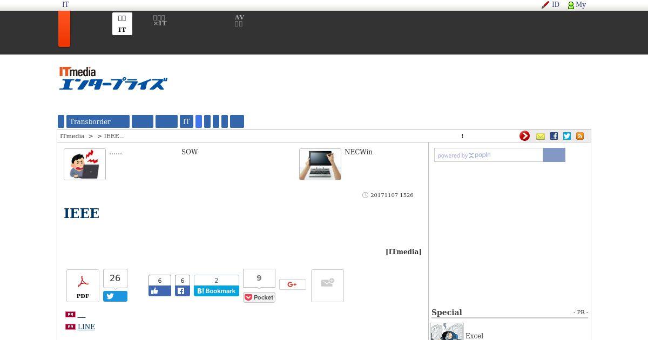Click the Facebook share button
The image size is (648, 340).
183,291
